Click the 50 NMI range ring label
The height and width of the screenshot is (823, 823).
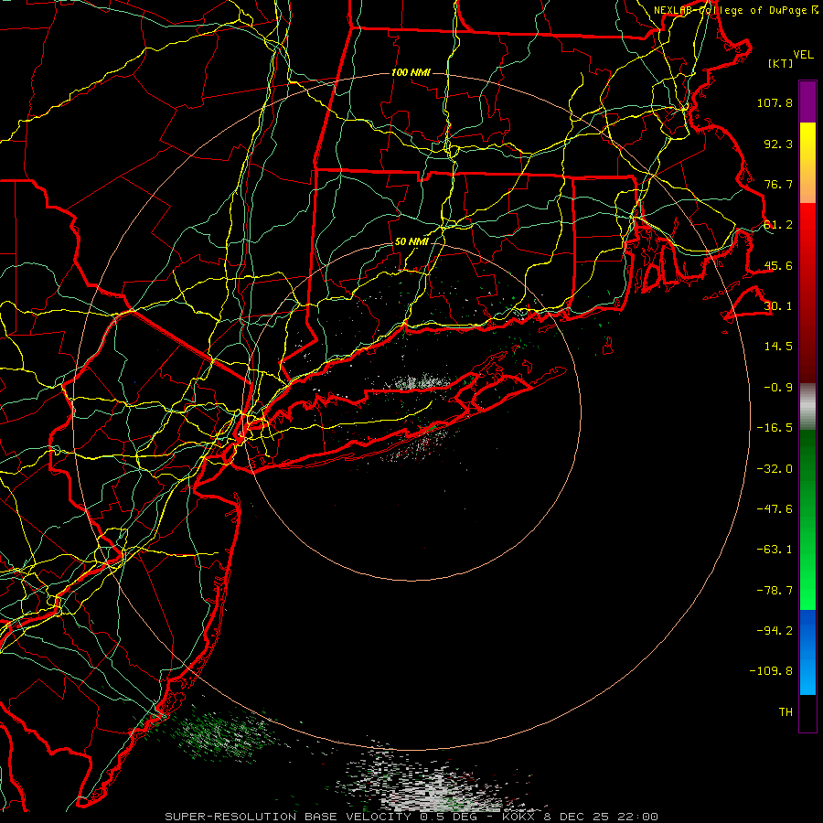(x=411, y=242)
